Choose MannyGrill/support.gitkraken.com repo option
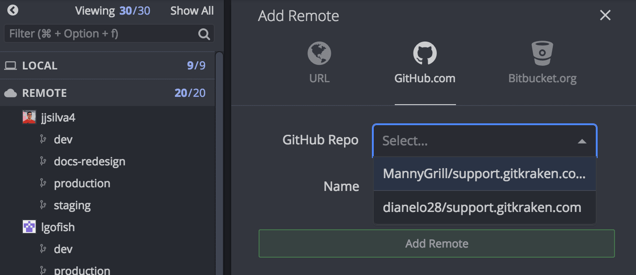 coord(484,174)
